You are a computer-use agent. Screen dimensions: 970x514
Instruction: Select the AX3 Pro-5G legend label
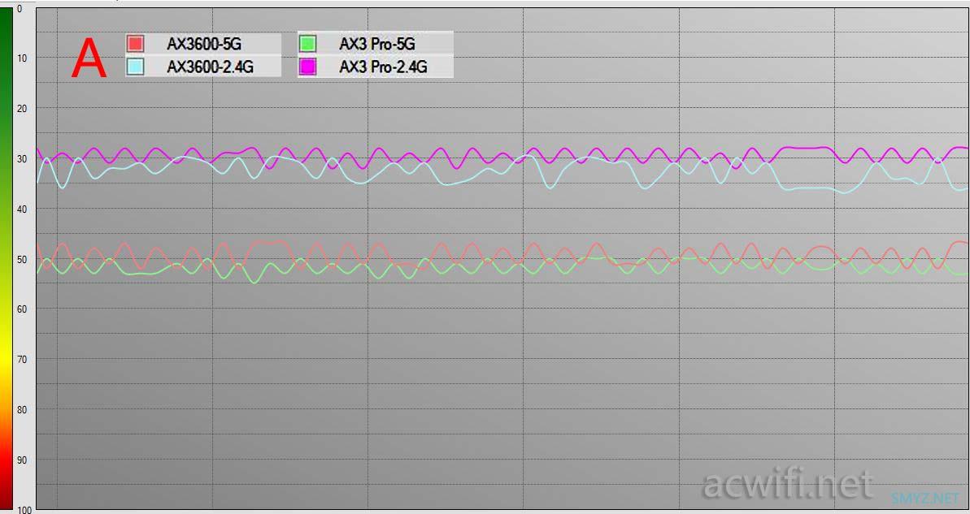pyautogui.click(x=376, y=44)
